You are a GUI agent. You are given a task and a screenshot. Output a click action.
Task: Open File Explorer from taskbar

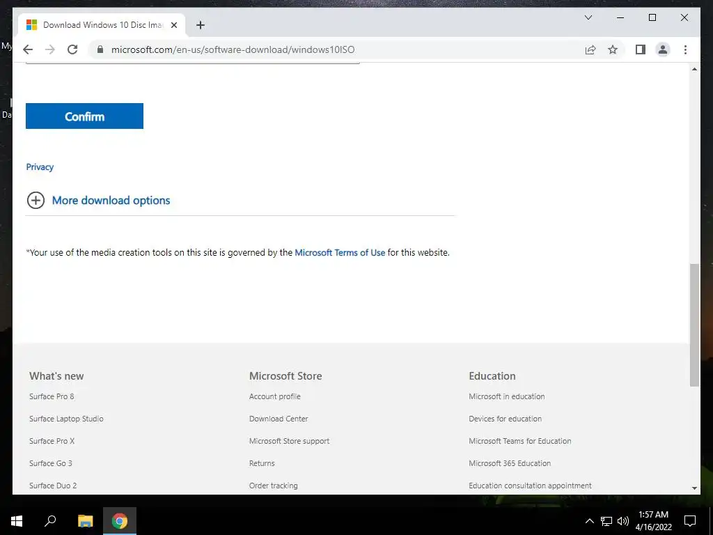coord(85,521)
